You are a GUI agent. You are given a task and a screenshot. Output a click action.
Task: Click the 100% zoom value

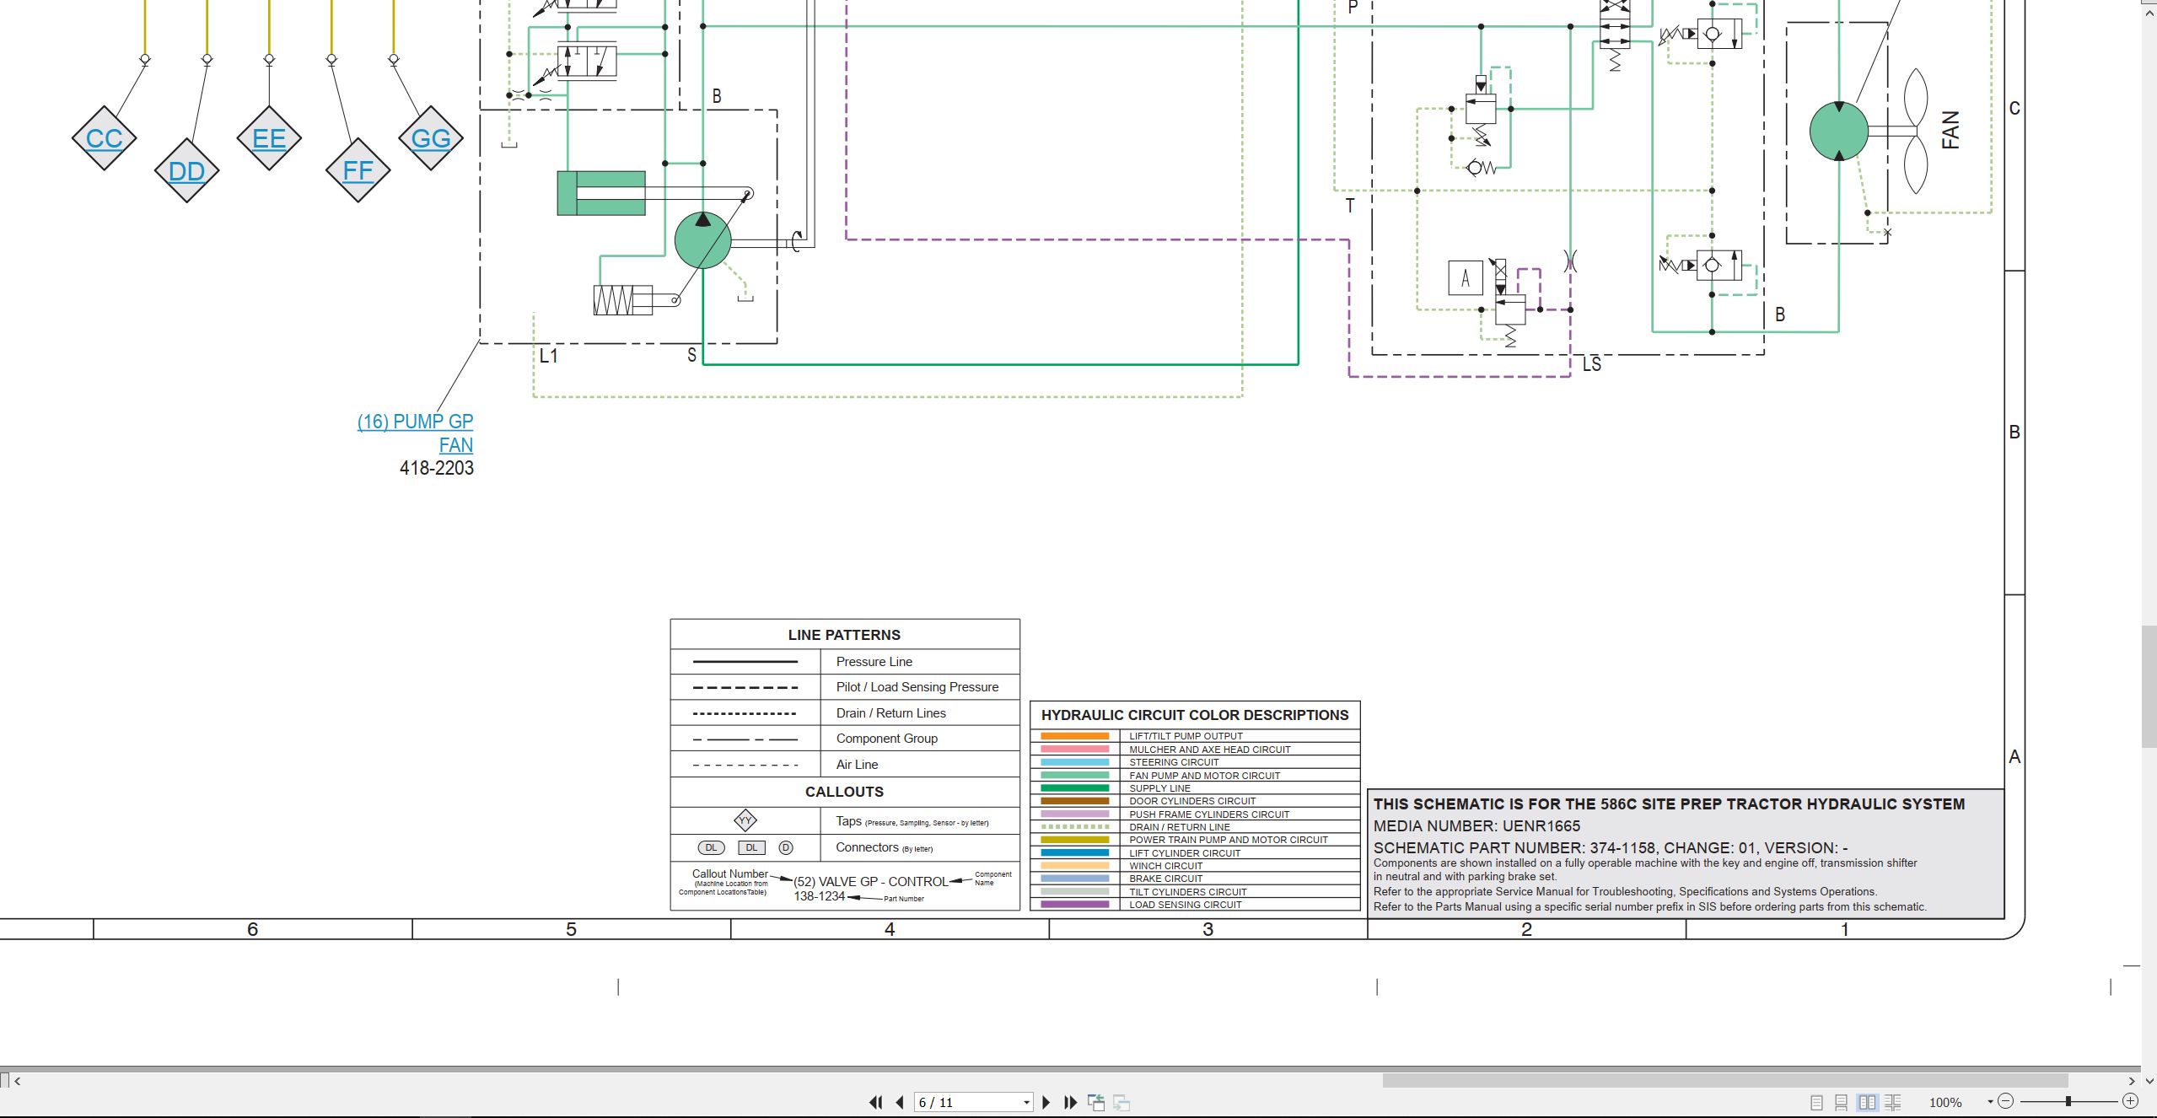pos(1945,1102)
